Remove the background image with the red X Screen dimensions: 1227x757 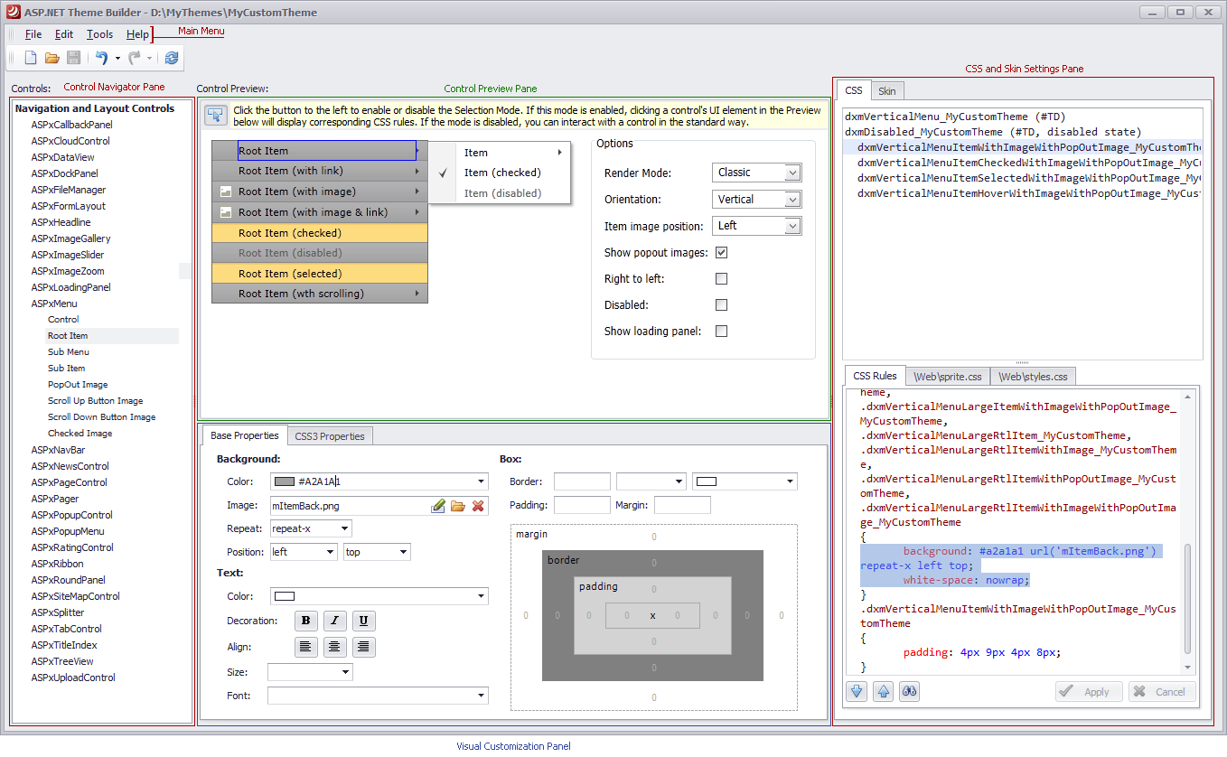tap(478, 506)
